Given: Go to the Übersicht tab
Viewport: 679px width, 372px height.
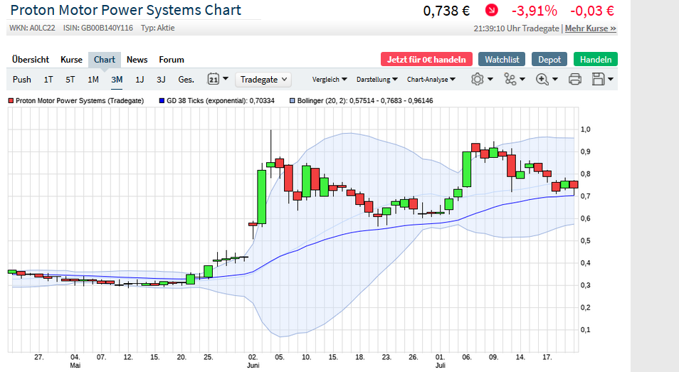Looking at the screenshot, I should [x=31, y=60].
